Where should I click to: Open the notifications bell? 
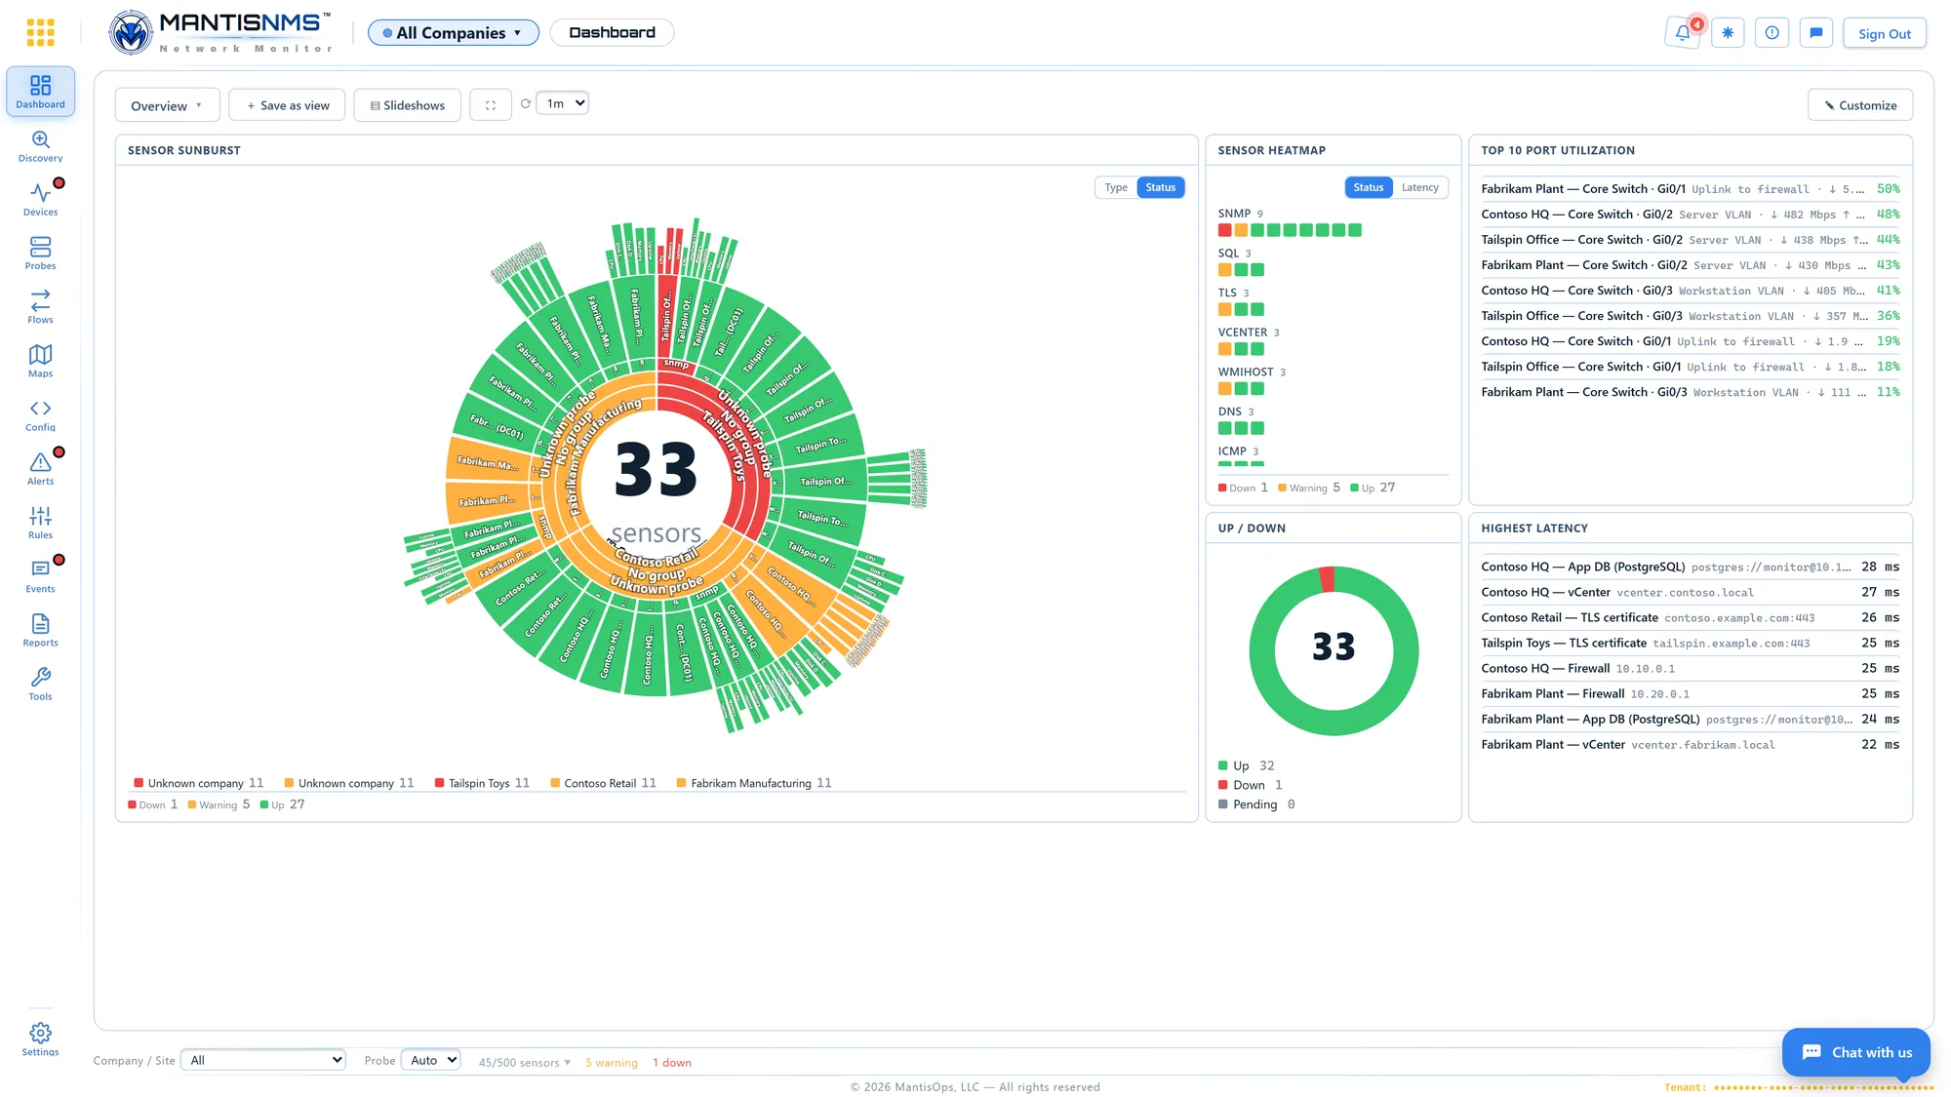[1682, 32]
